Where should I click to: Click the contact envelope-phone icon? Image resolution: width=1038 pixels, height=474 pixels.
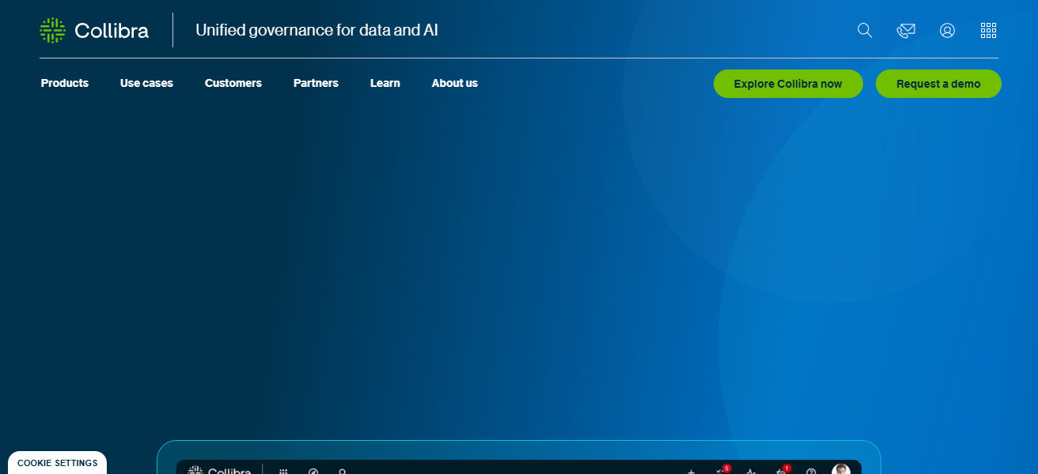(x=906, y=30)
